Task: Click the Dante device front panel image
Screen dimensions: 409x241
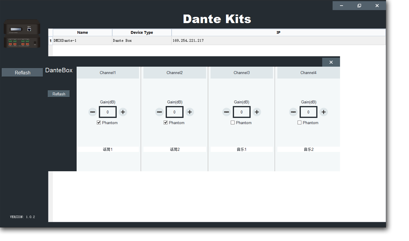Action: point(22,28)
